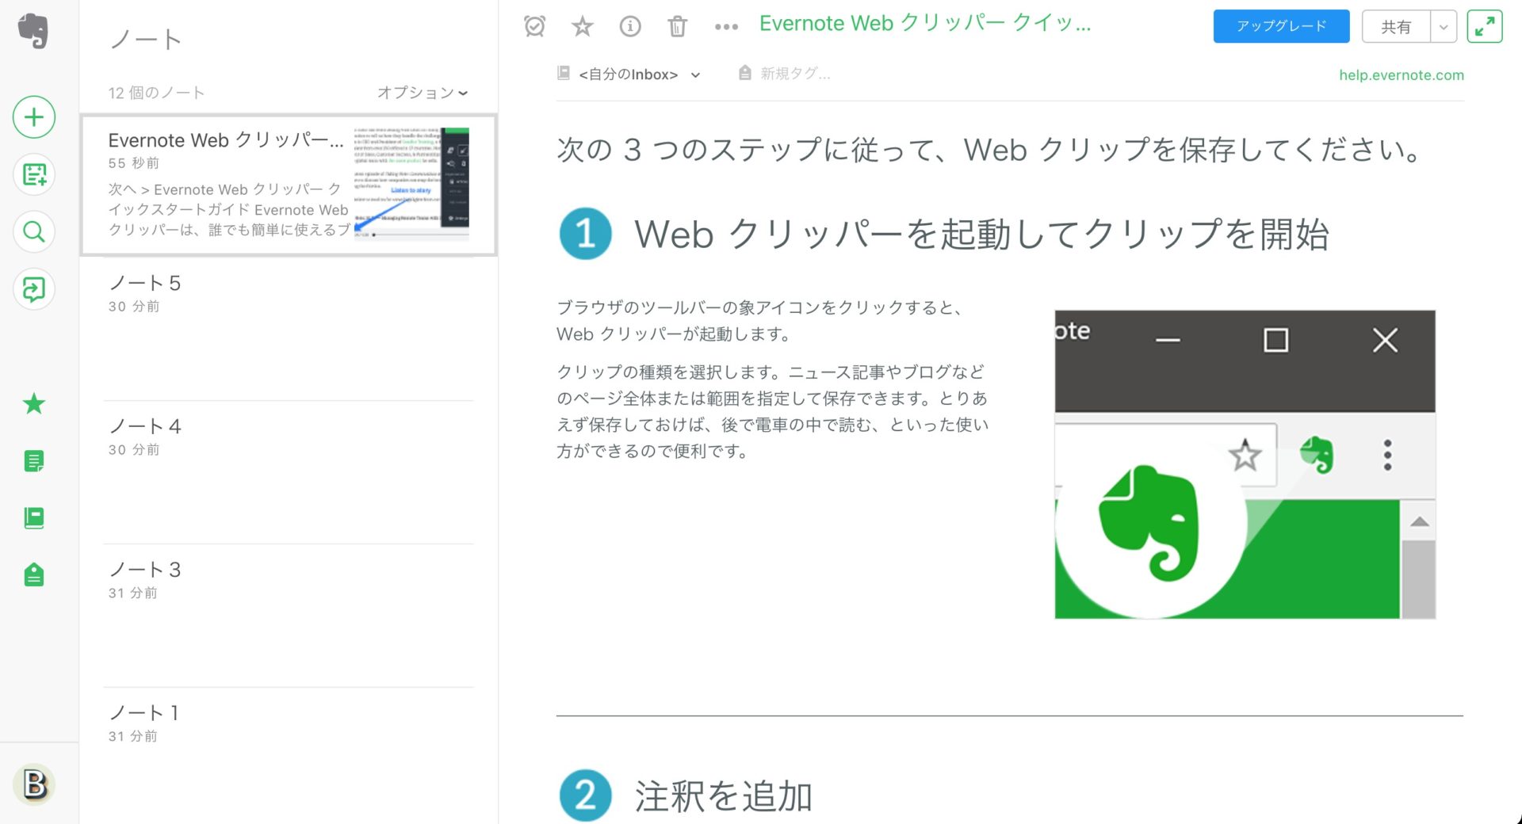Open the help.evernote.com source link
This screenshot has height=824, width=1522.
[1401, 75]
